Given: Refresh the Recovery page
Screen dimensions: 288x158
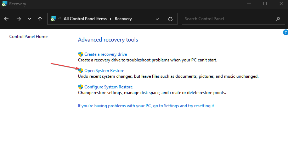Looking at the screenshot, I should (170, 19).
